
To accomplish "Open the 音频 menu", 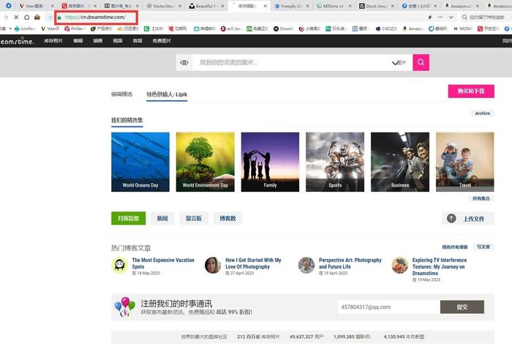I will 138,41.
